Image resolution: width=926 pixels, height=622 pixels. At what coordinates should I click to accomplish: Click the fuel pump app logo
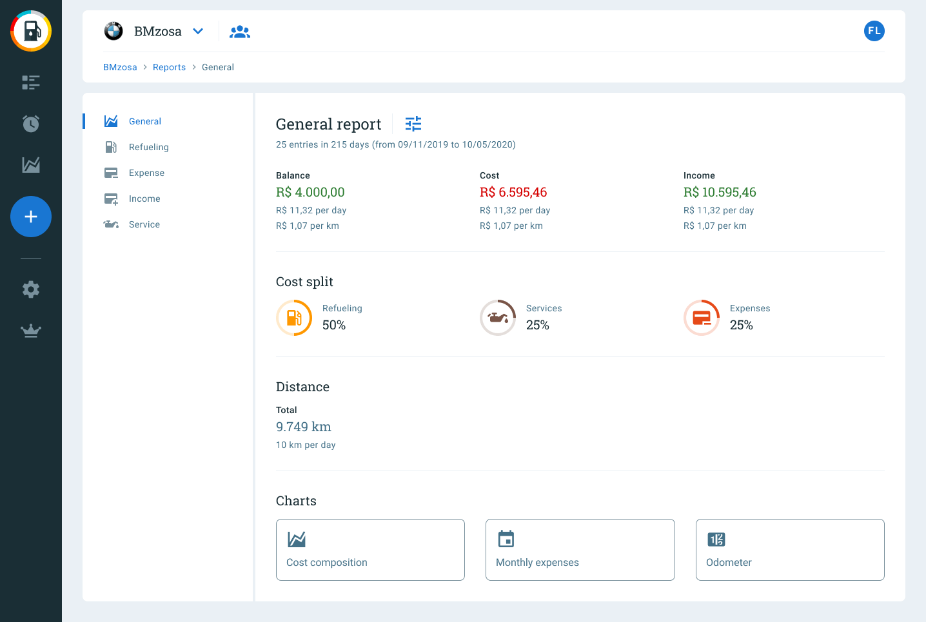31,31
